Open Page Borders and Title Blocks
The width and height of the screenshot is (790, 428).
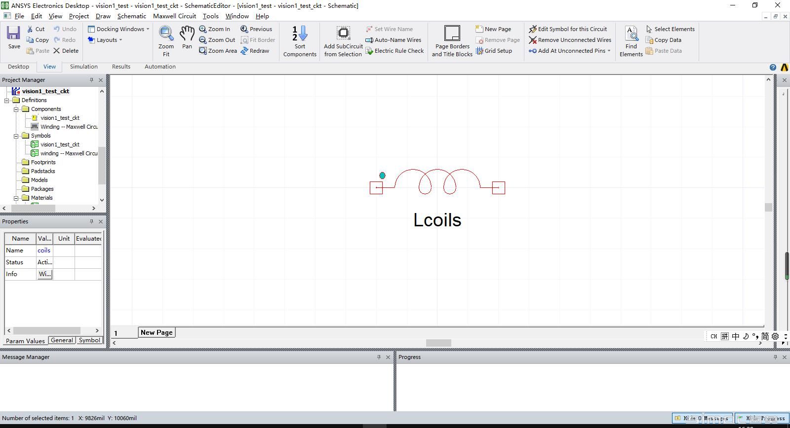tap(452, 41)
